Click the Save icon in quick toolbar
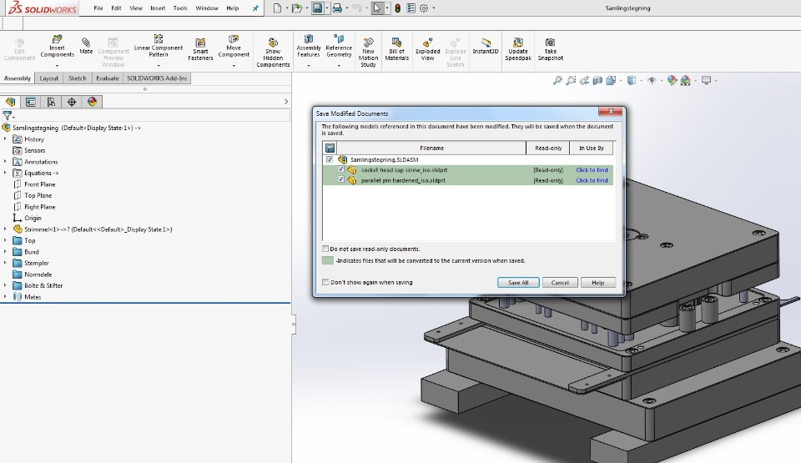The width and height of the screenshot is (801, 463). pos(317,8)
